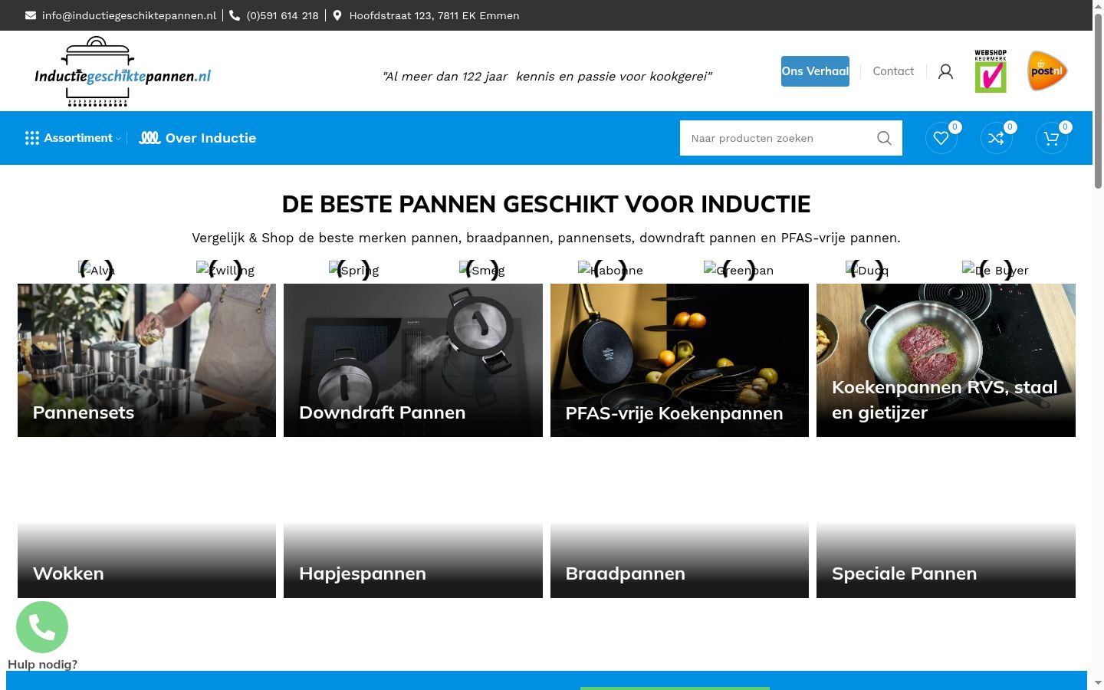
Task: Open Koekenpannen RVS, staal en gietijzer tile
Action: click(x=946, y=360)
